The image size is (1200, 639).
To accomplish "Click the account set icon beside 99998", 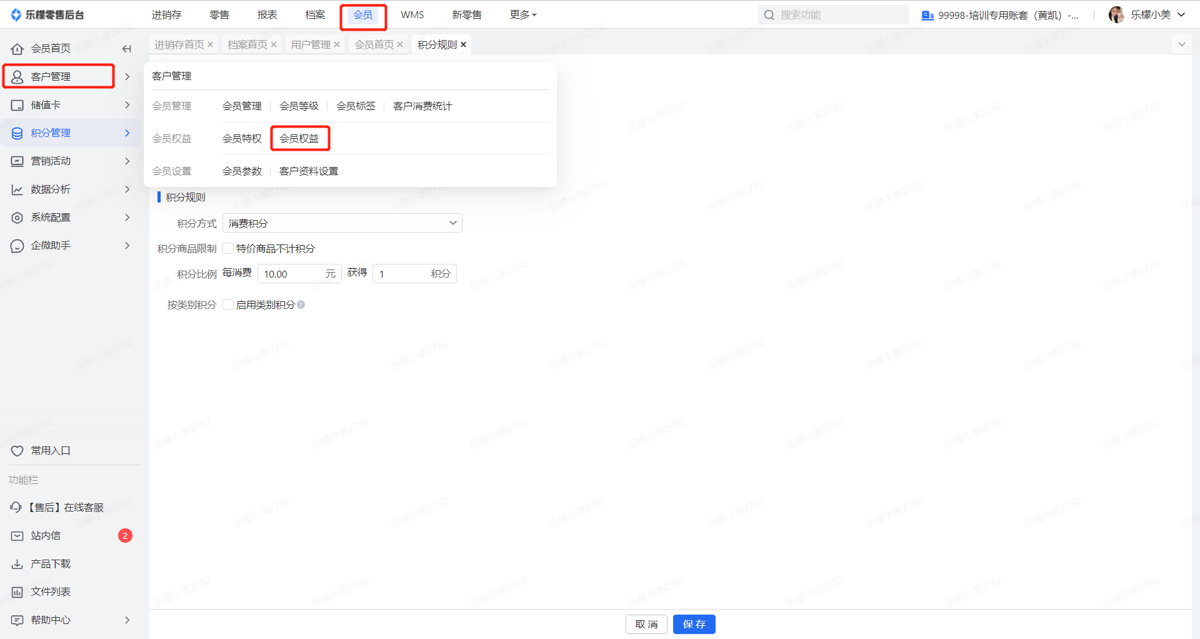I will point(927,15).
